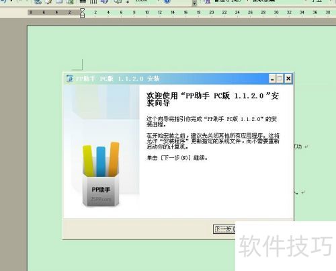This screenshot has width=336, height=271.
Task: Toggle the Drawing toolbar icon
Action: click(x=104, y=1)
